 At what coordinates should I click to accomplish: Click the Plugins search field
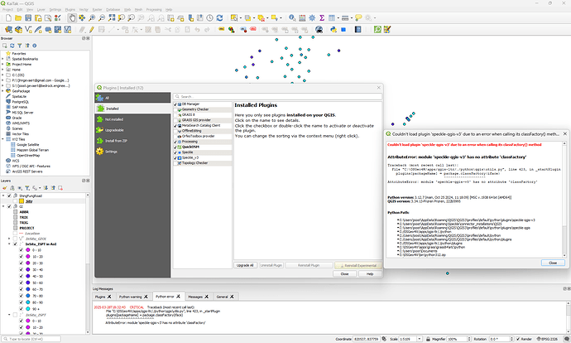point(277,97)
